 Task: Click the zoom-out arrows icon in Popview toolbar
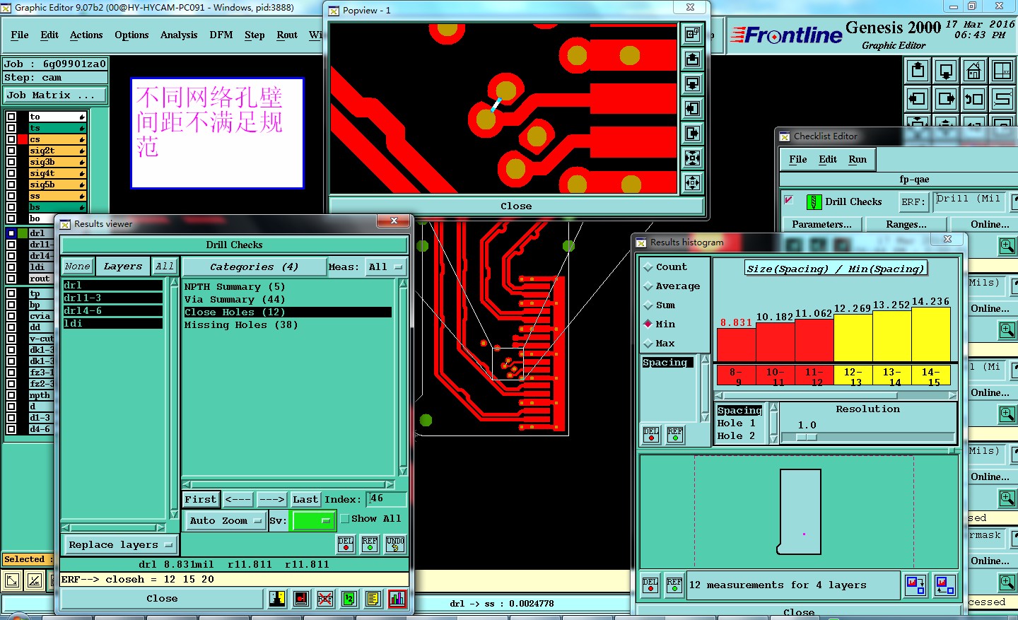[693, 183]
